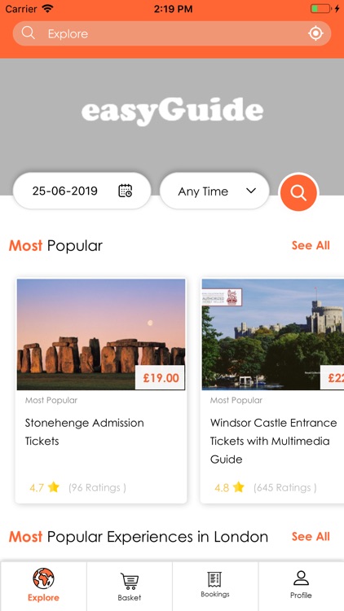The image size is (344, 611).
Task: Tap Most Popular label under Stonehenge image
Action: (51, 400)
